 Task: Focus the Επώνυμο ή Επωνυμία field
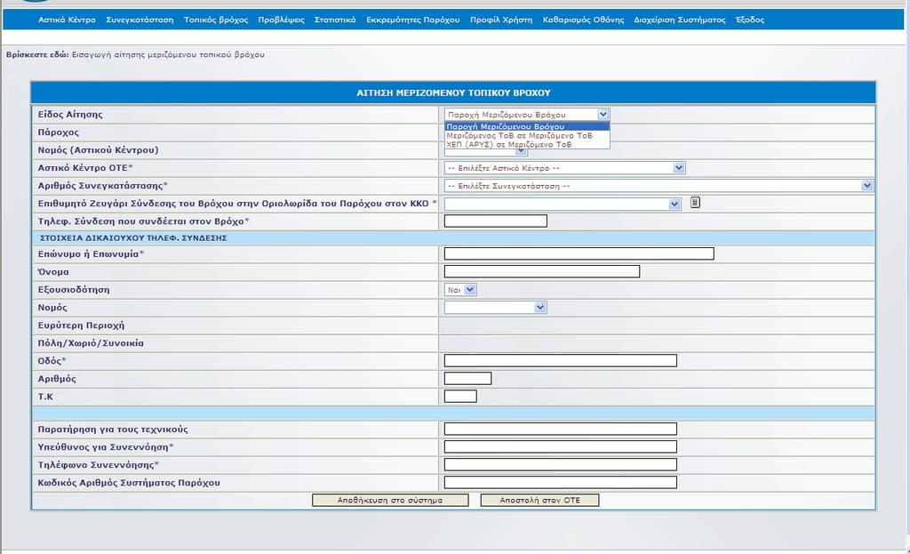pos(579,253)
